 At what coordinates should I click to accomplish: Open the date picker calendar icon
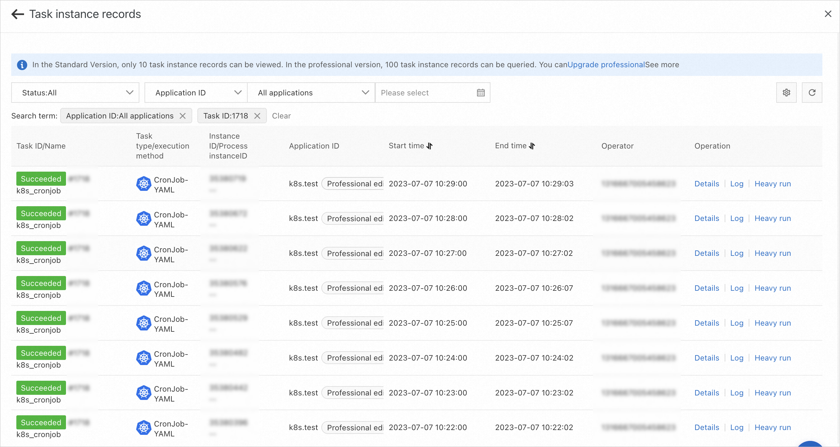pyautogui.click(x=481, y=93)
